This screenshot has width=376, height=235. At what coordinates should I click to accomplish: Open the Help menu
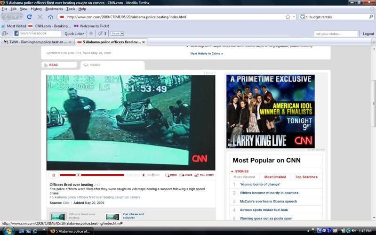82,9
